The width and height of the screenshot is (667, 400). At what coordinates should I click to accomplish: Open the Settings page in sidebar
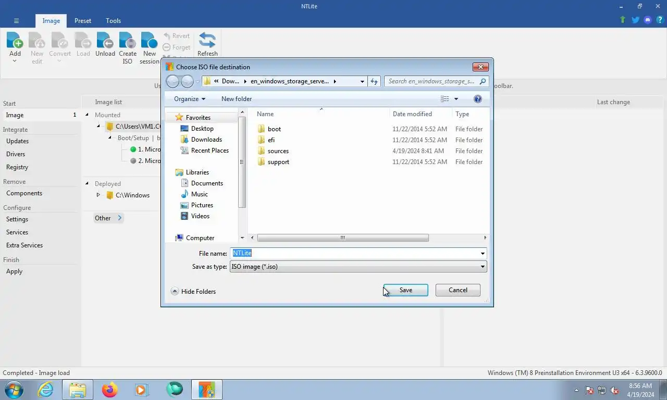tap(17, 219)
